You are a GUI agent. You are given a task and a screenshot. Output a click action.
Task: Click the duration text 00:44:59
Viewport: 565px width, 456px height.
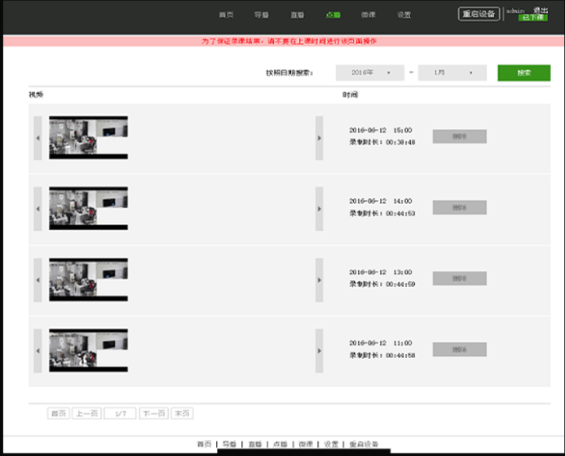click(x=400, y=285)
